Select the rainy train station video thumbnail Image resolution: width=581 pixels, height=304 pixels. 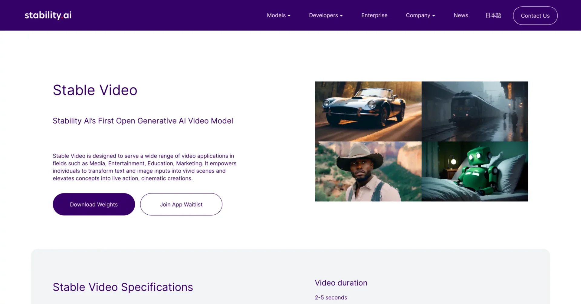pyautogui.click(x=475, y=111)
